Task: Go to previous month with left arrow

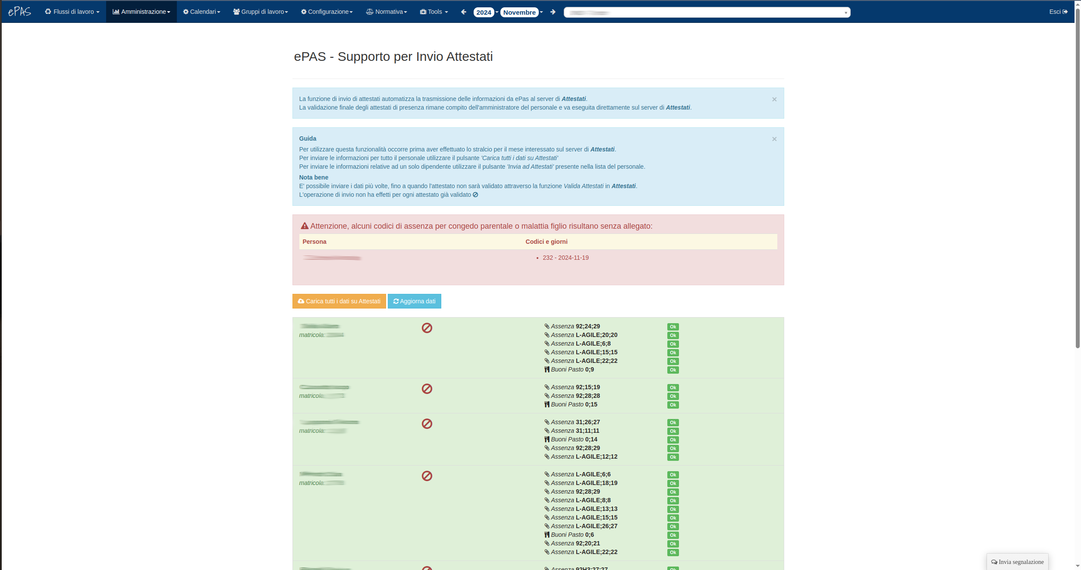Action: pos(464,12)
